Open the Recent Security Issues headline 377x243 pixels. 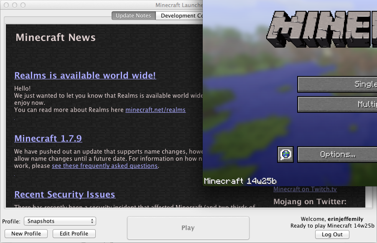tap(65, 194)
